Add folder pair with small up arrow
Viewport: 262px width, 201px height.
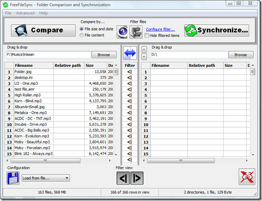(144, 49)
